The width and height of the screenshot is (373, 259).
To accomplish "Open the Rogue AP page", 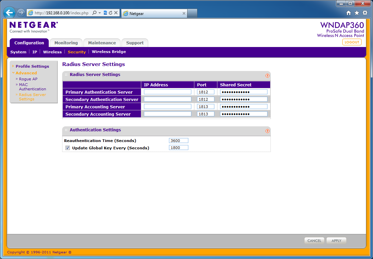I will click(28, 79).
